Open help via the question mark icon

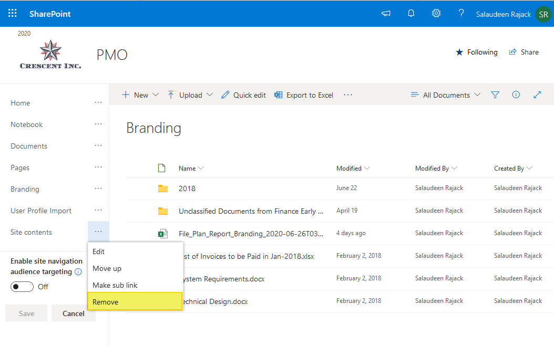(x=460, y=13)
